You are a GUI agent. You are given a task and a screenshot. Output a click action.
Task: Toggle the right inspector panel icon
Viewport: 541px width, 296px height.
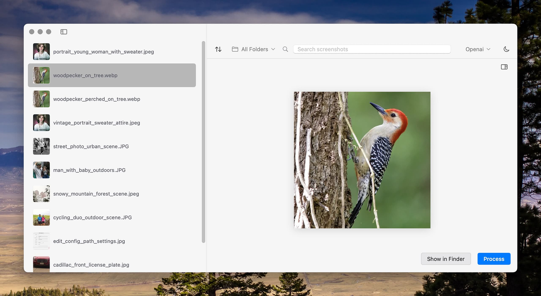coord(504,67)
